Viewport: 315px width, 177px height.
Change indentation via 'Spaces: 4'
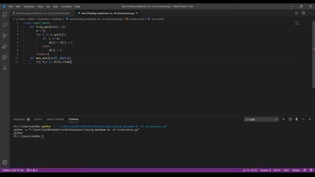265,170
